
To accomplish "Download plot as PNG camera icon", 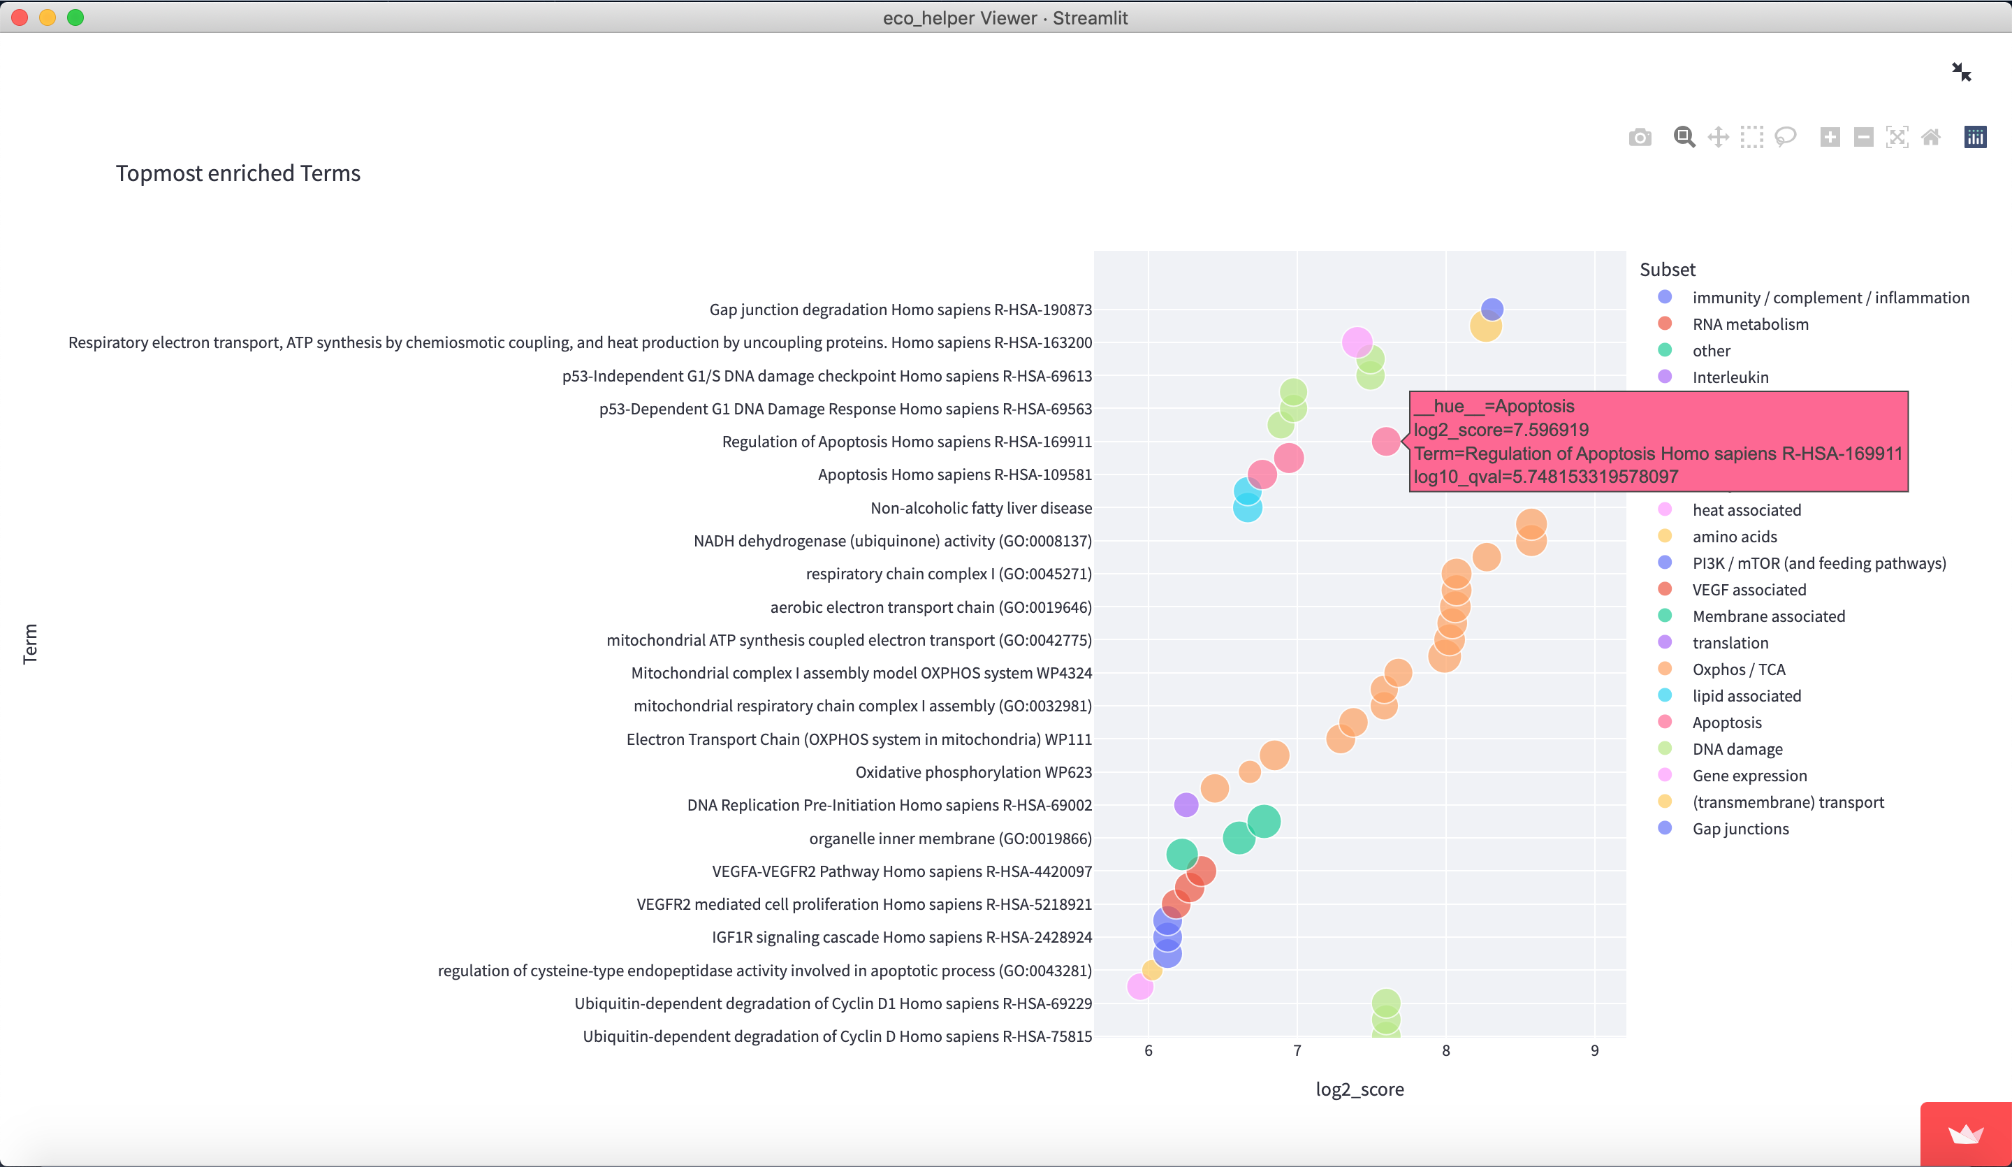I will click(x=1640, y=138).
